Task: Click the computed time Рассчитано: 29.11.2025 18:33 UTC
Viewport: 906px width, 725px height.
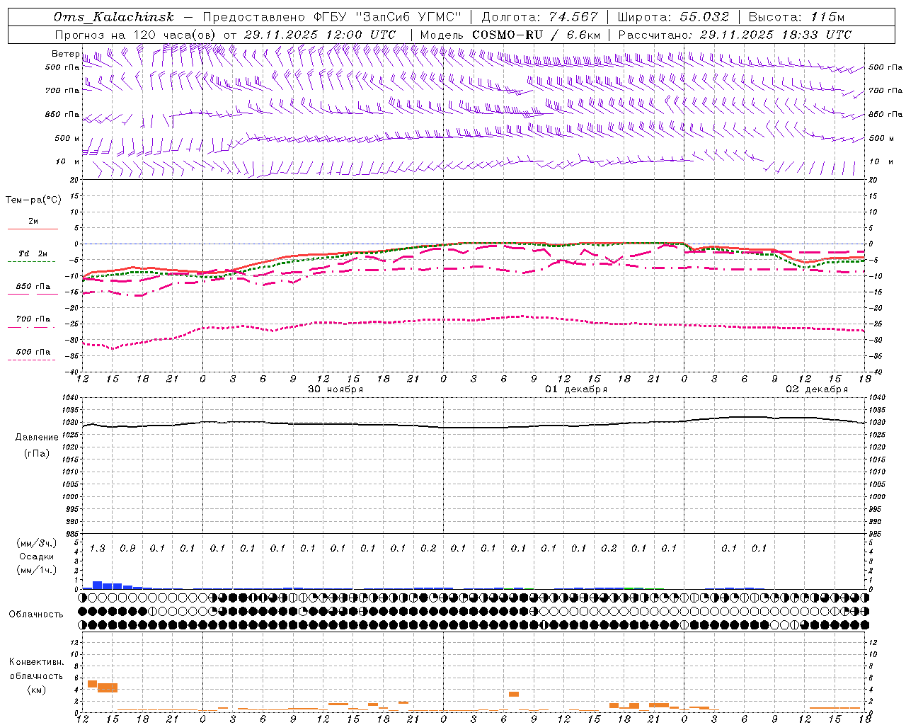Action: 735,35
